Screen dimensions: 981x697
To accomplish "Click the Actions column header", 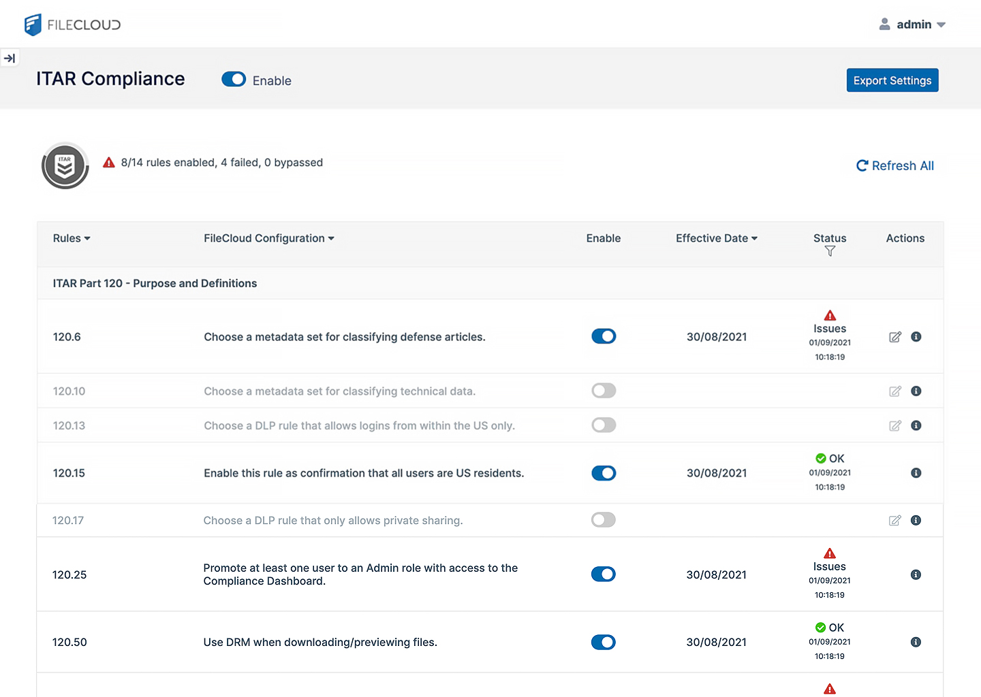I will [x=905, y=238].
